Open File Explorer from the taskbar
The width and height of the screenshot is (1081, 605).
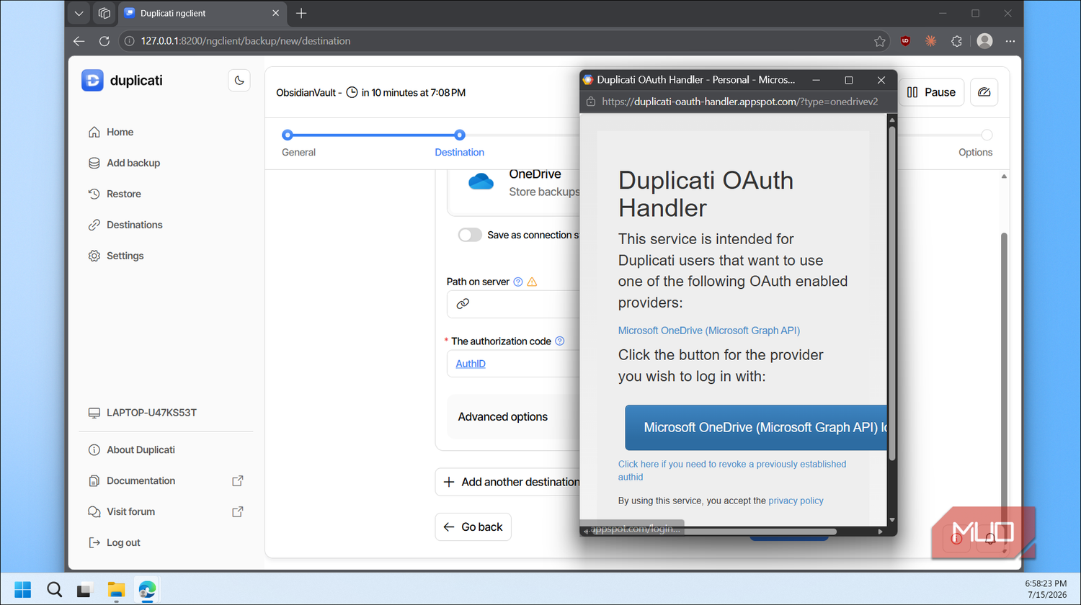click(116, 590)
